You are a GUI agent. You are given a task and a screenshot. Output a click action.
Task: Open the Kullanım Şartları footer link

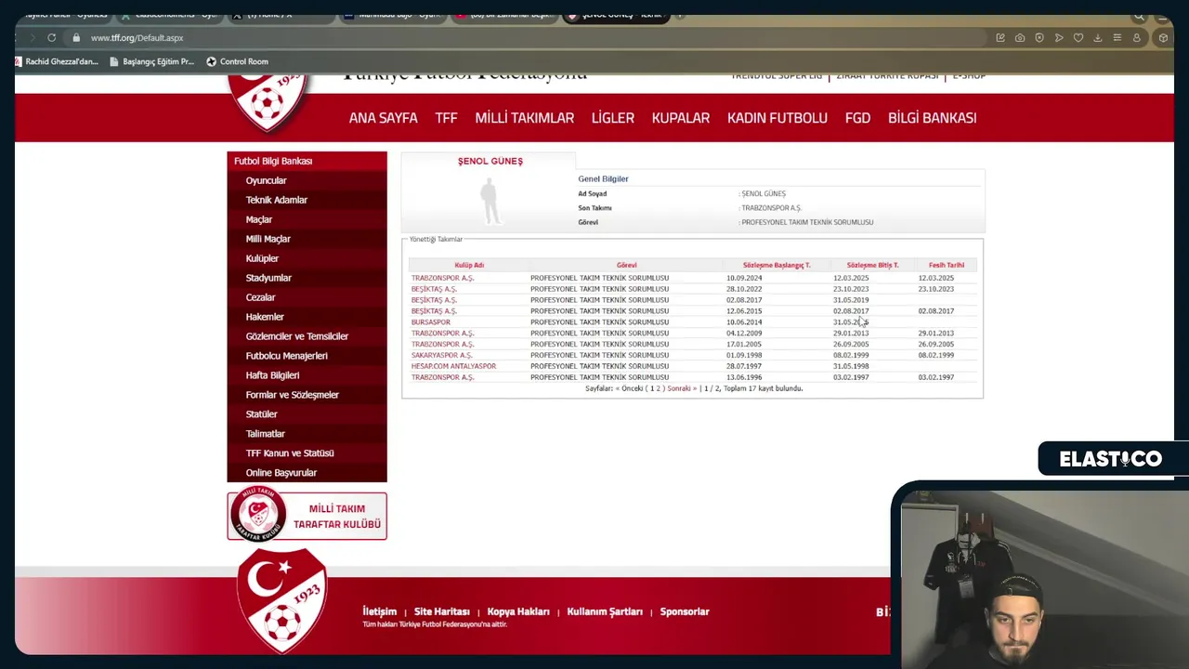click(x=605, y=611)
